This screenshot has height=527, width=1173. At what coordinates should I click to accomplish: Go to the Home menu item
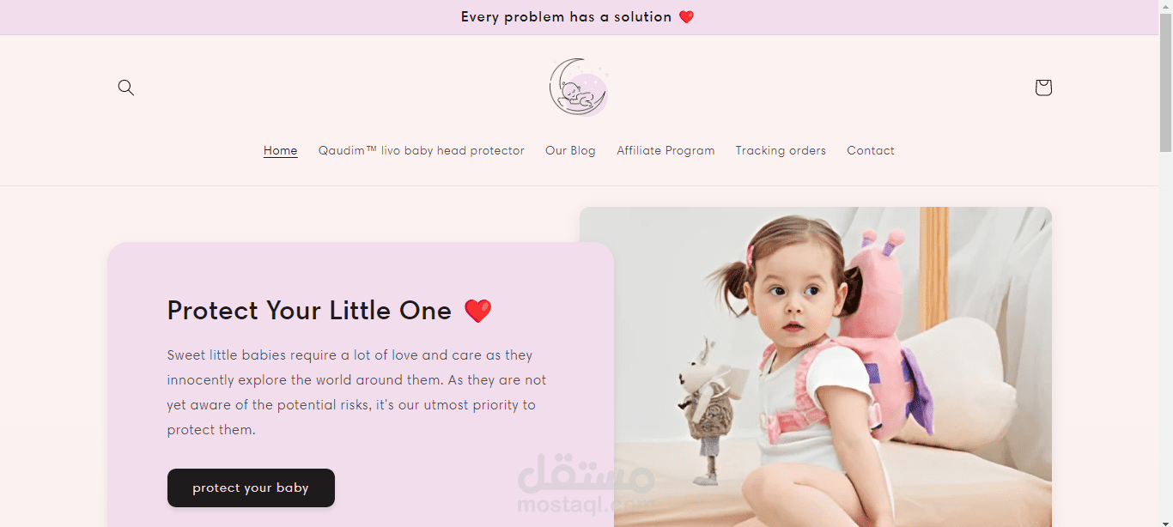tap(281, 150)
